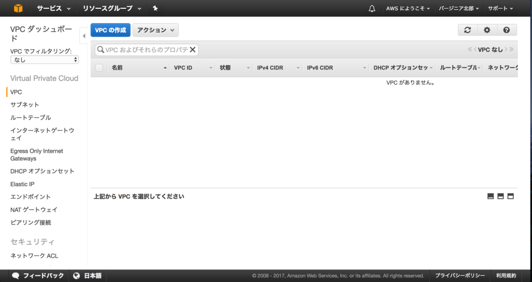Click the DHCP オプションセット column header
Screen dimensions: 532x282
click(401, 68)
